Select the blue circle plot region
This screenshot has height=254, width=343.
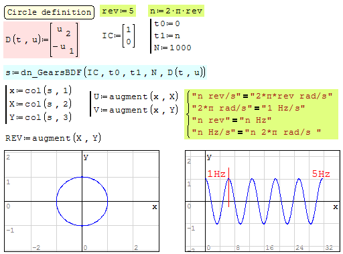82,202
